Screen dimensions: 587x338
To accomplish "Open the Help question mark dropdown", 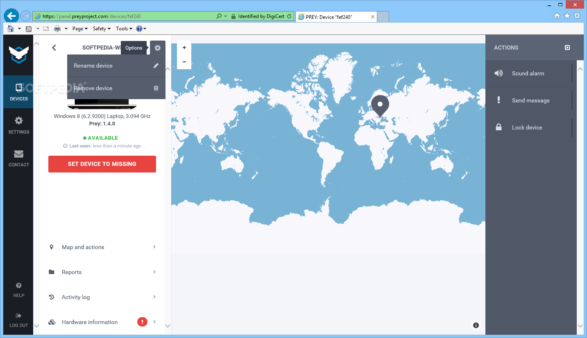I will coord(141,29).
